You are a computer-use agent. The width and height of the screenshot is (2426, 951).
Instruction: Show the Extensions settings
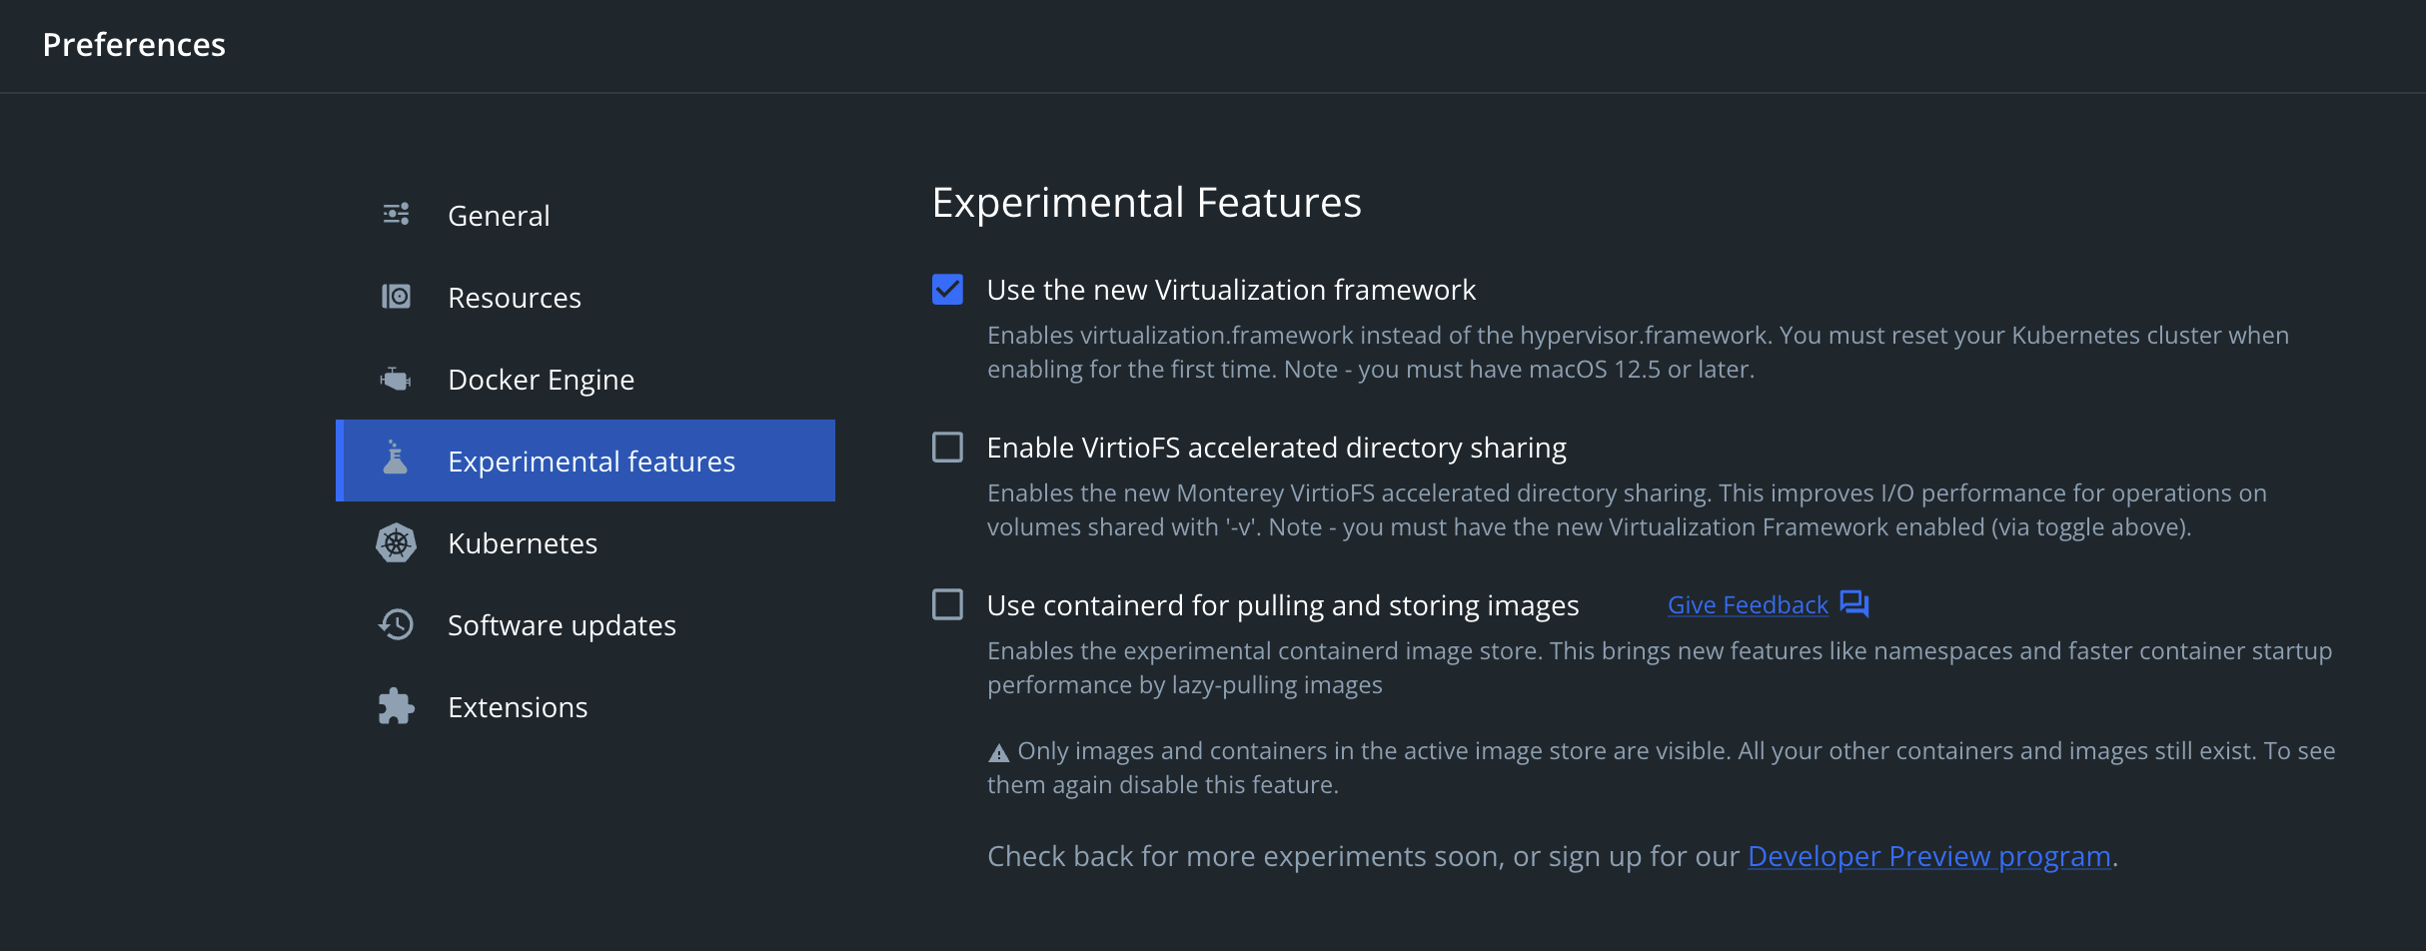coord(518,707)
